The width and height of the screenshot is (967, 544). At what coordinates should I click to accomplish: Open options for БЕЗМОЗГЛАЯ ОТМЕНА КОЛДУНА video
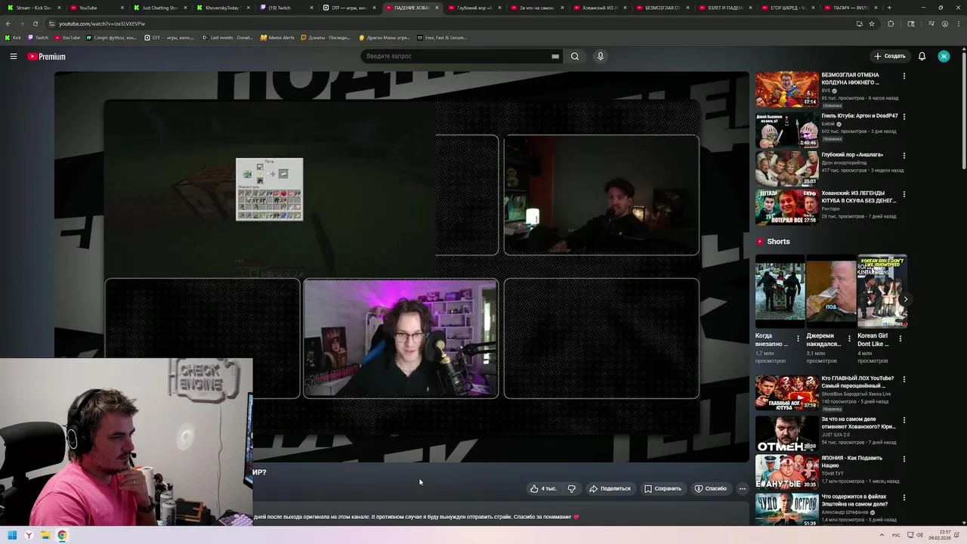(x=904, y=76)
